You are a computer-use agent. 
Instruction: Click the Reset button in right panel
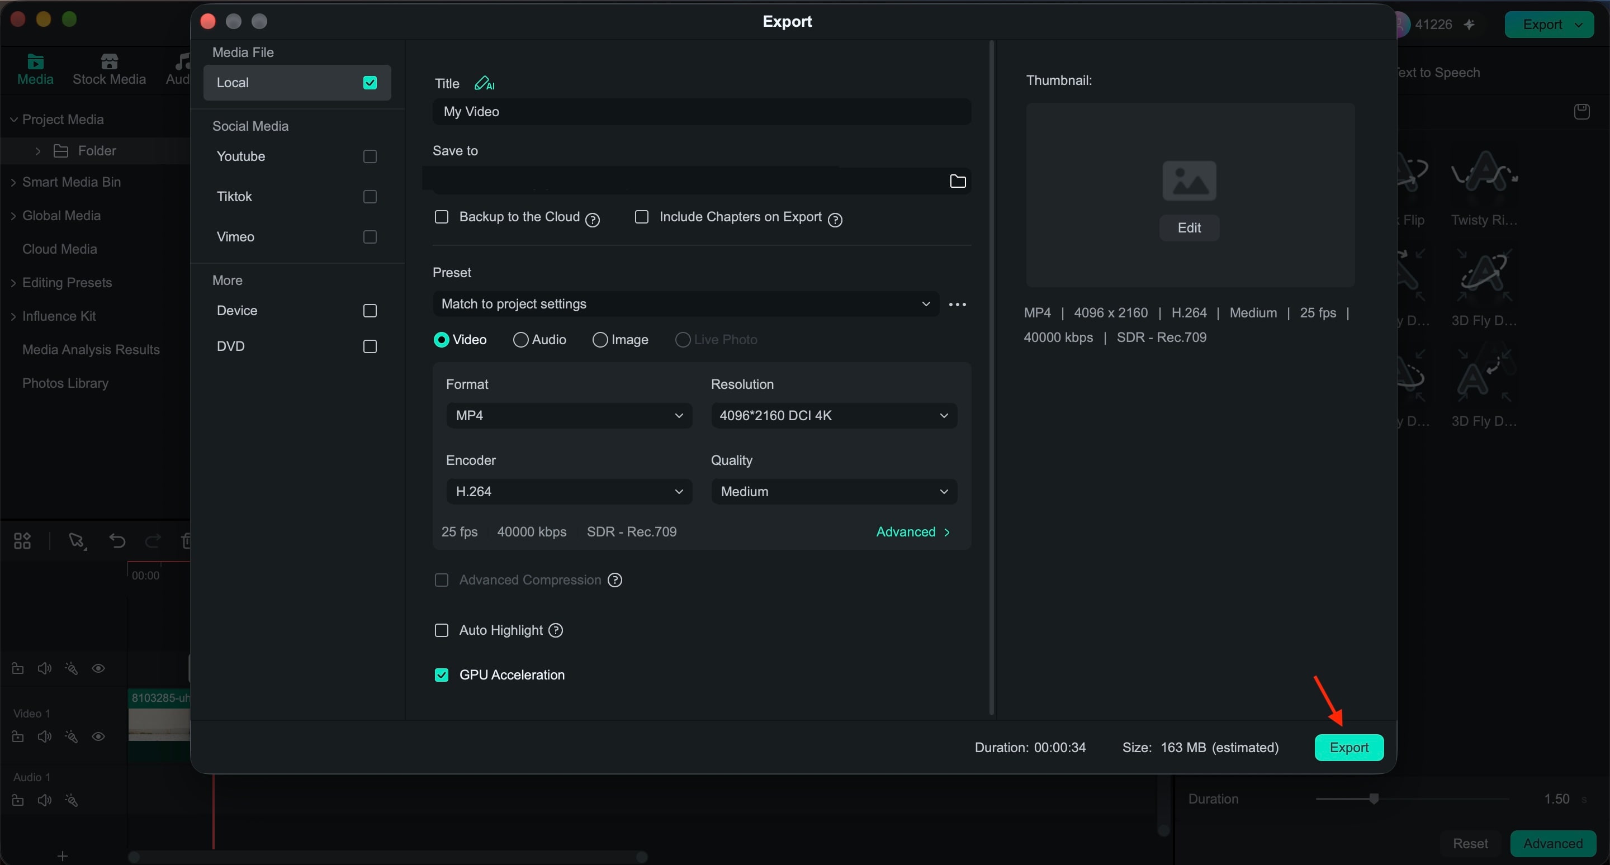tap(1470, 843)
